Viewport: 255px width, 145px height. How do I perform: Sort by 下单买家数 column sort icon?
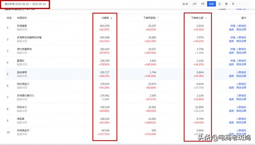coord(158,18)
